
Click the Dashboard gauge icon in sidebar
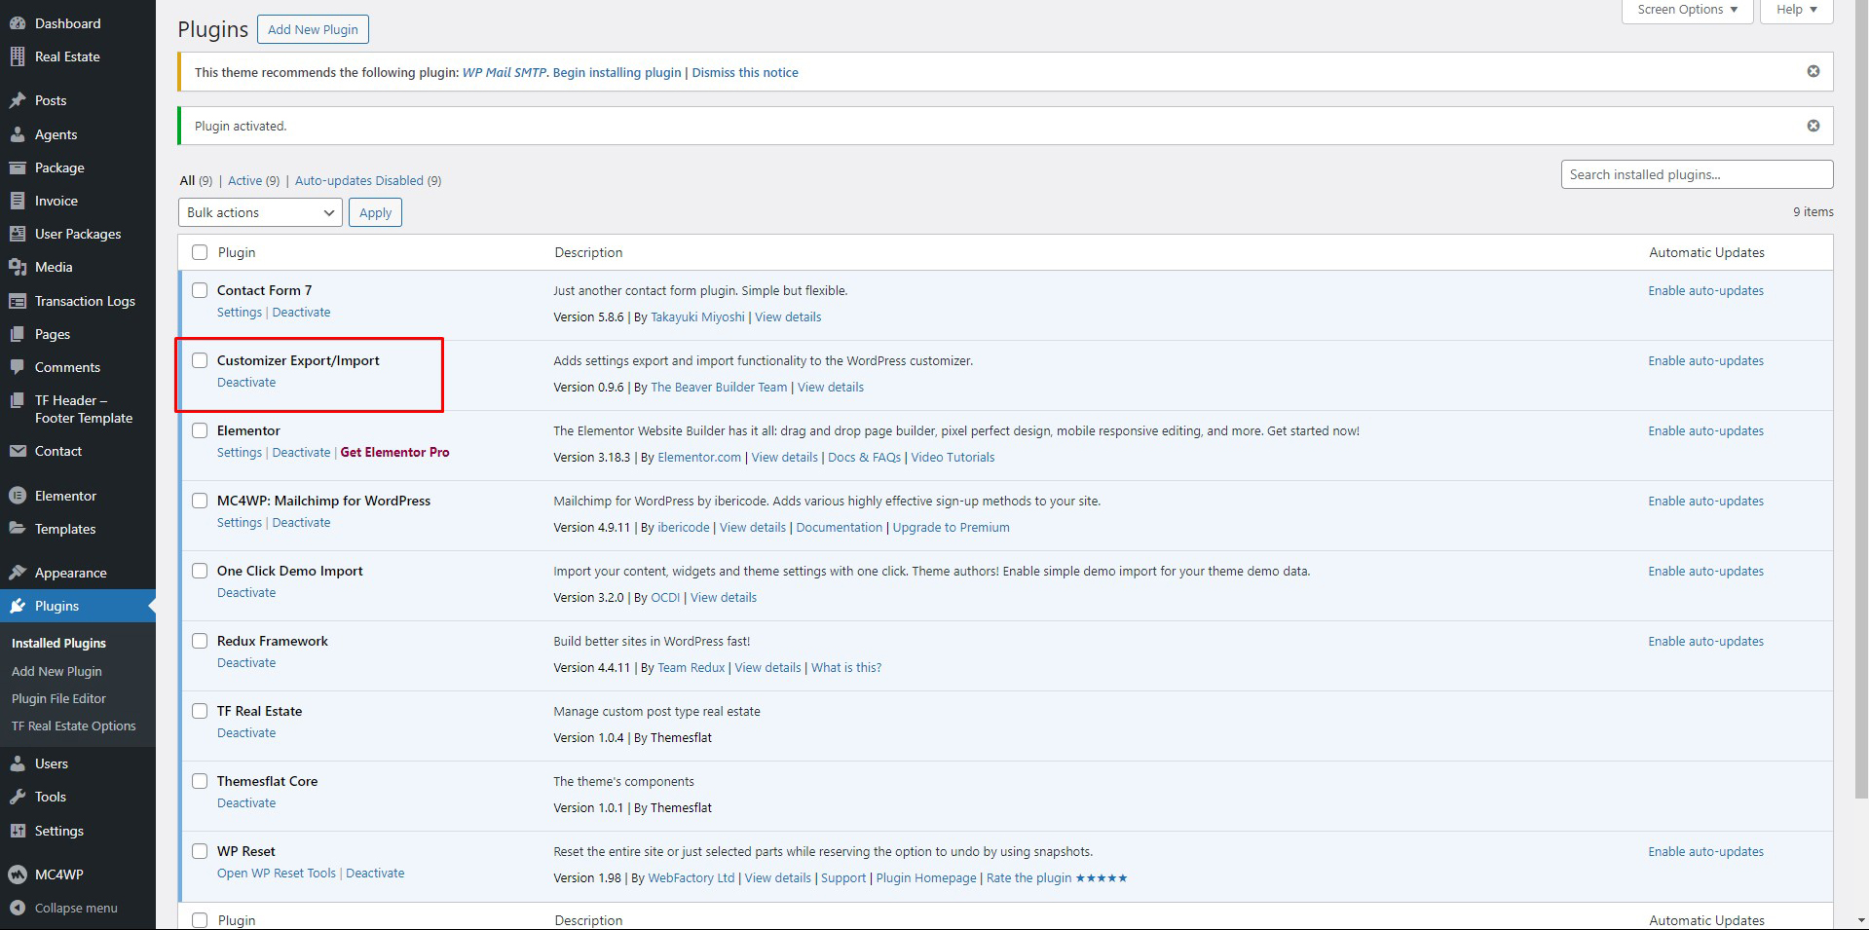[18, 23]
